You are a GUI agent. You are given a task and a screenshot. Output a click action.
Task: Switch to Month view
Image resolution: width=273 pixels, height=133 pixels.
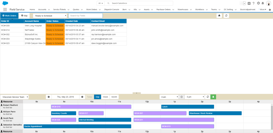click(x=114, y=97)
